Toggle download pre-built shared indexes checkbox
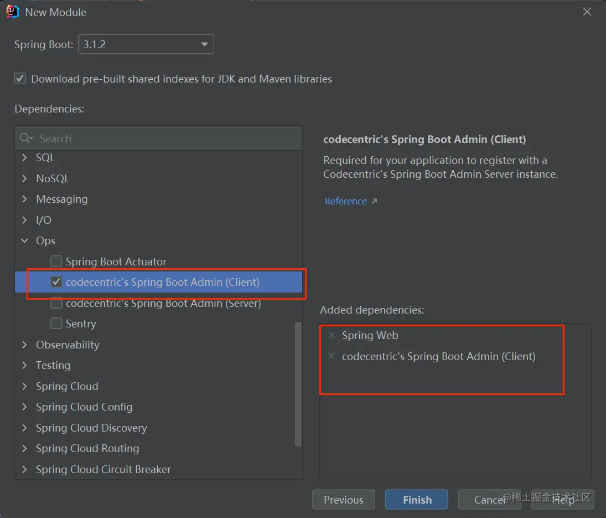 tap(20, 79)
